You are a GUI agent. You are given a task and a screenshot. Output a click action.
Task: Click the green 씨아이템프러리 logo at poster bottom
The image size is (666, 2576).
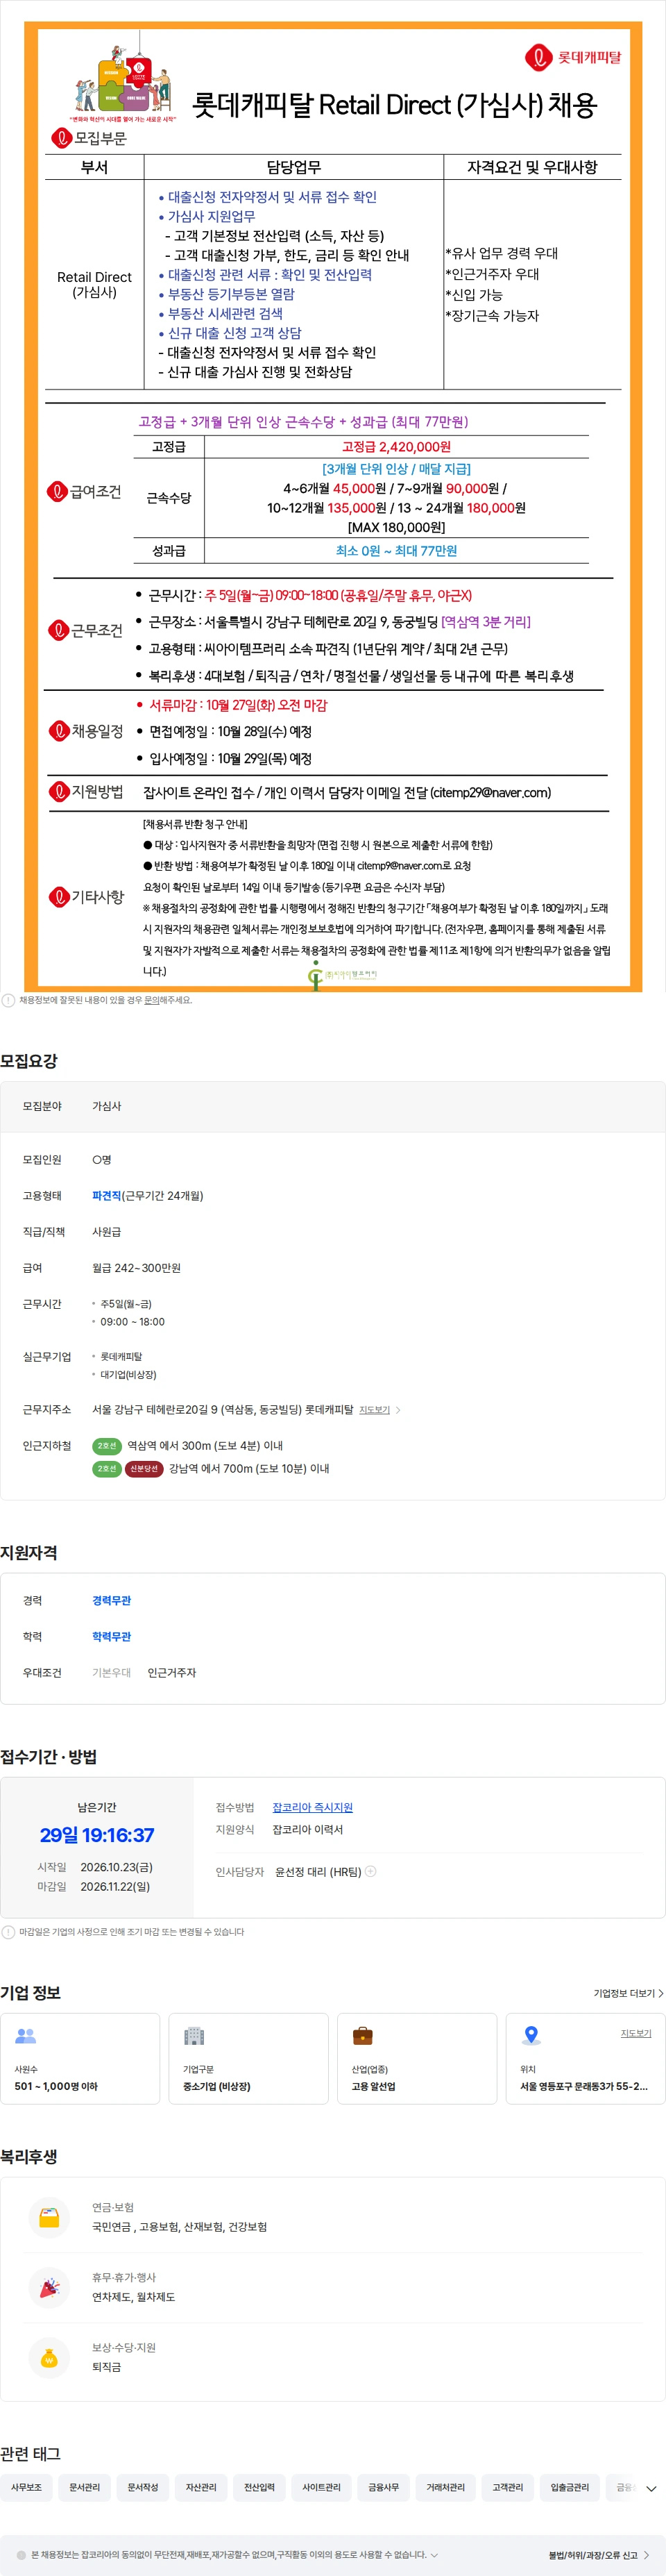[343, 975]
